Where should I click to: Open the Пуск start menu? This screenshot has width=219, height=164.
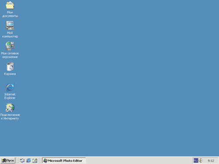pos(8,161)
